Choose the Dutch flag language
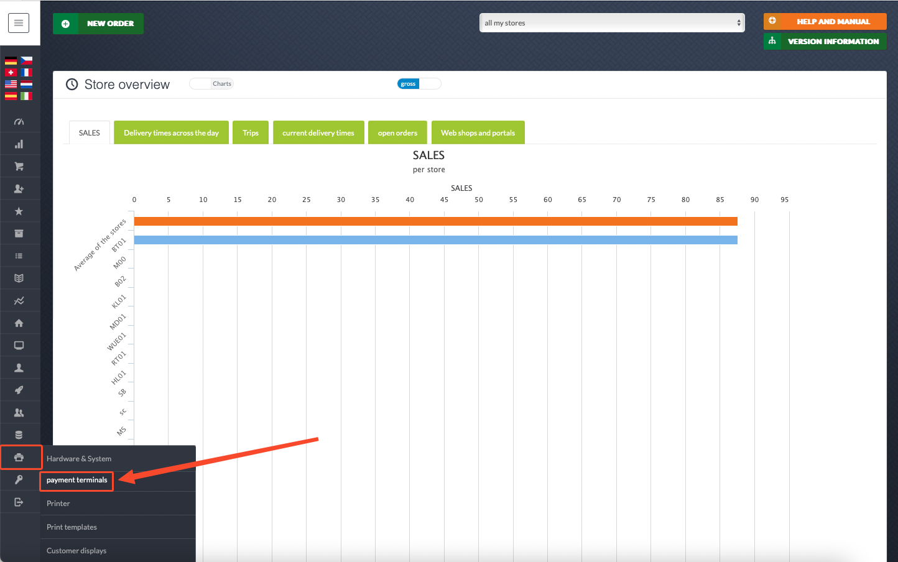The height and width of the screenshot is (562, 898). tap(26, 85)
